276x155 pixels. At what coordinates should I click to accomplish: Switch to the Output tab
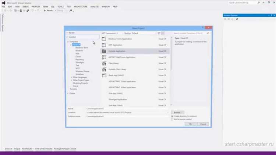point(17,149)
